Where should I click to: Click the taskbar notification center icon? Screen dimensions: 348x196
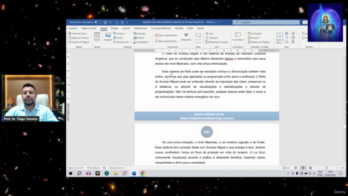point(340,173)
